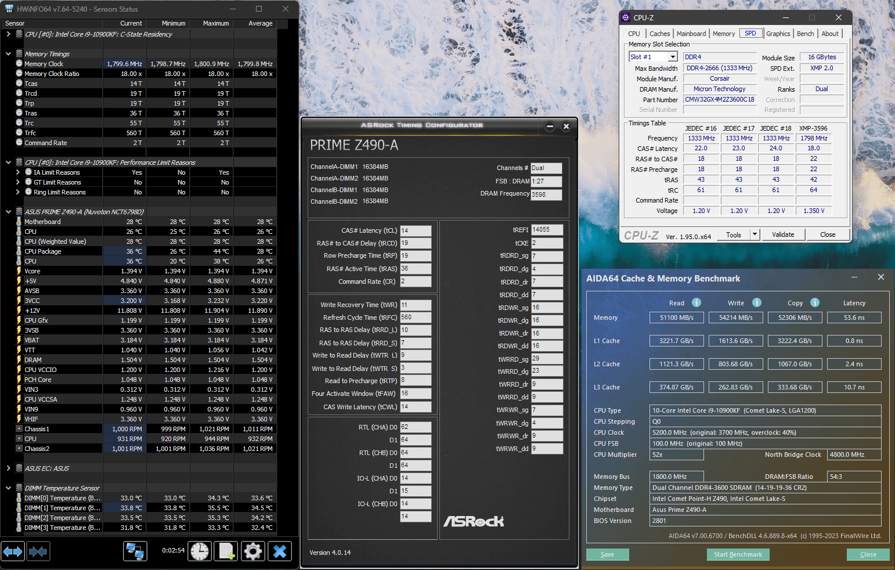
Task: Close the ASRock Timing Configurator window
Action: 566,127
